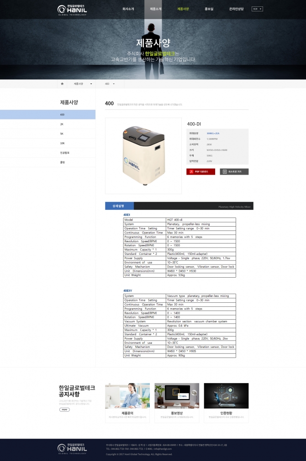Open the KOR language dropdown

[x=257, y=9]
